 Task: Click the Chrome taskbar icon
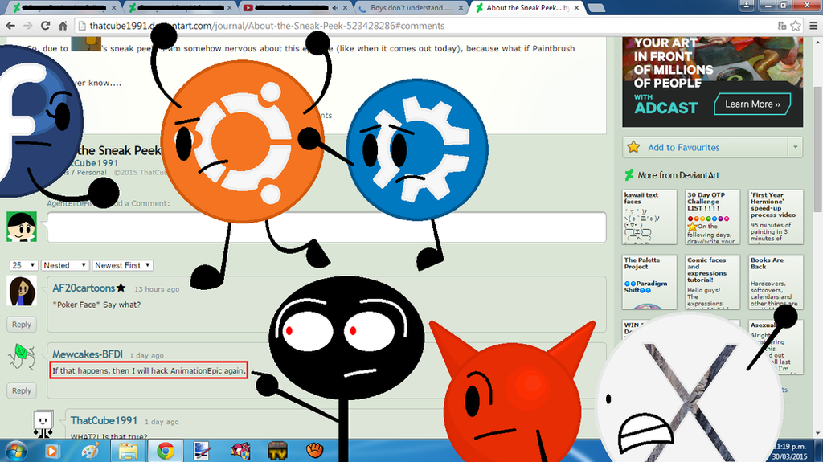coord(166,451)
